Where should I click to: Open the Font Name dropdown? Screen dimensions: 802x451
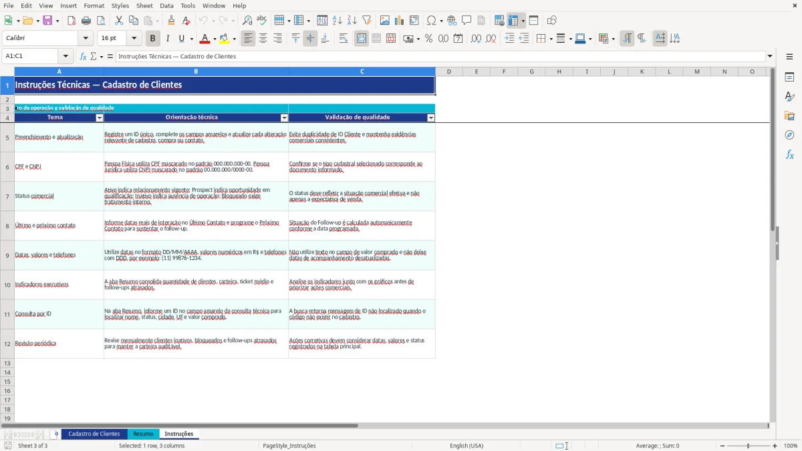click(x=86, y=39)
